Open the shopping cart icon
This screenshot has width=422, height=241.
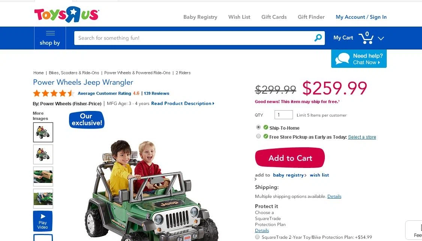pos(366,38)
